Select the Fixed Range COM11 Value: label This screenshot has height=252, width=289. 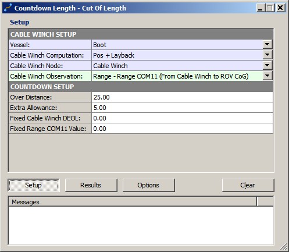tap(48, 129)
